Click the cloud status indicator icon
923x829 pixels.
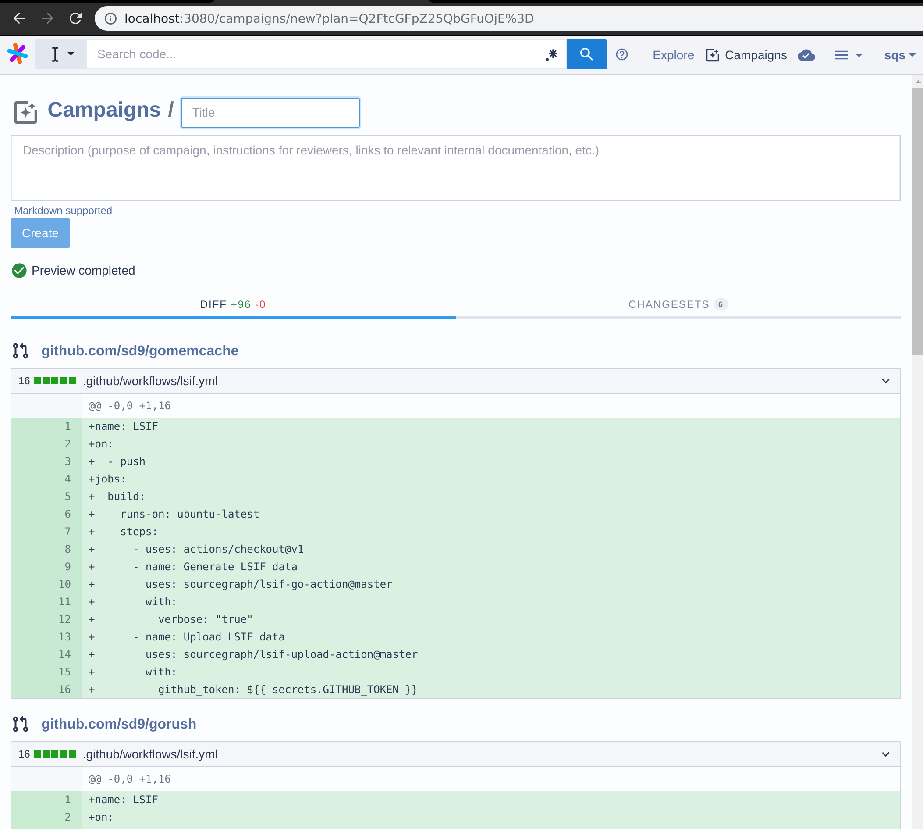point(806,55)
